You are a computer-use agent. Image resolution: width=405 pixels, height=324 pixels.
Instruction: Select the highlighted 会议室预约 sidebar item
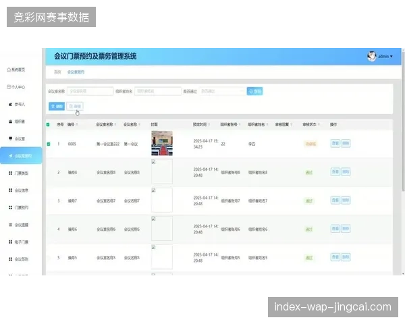(21, 156)
